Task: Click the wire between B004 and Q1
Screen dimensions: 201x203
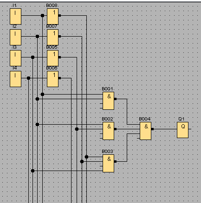Action: (x=165, y=129)
